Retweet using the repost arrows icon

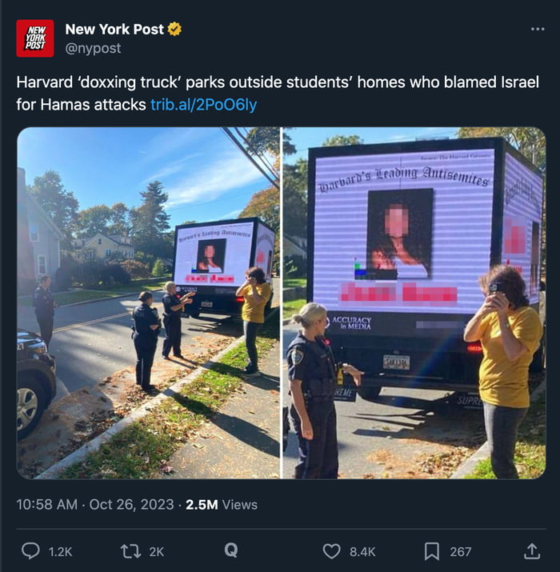click(130, 551)
